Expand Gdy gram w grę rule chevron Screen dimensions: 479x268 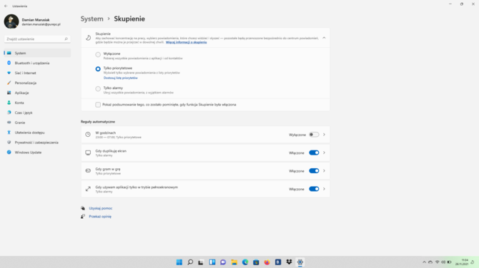click(x=324, y=171)
